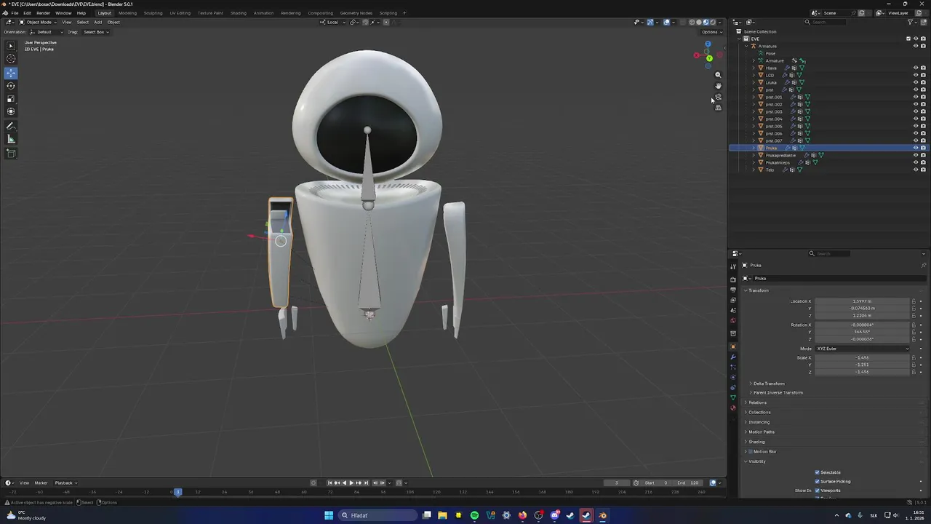Hide LCD object using its eye icon

coord(916,75)
